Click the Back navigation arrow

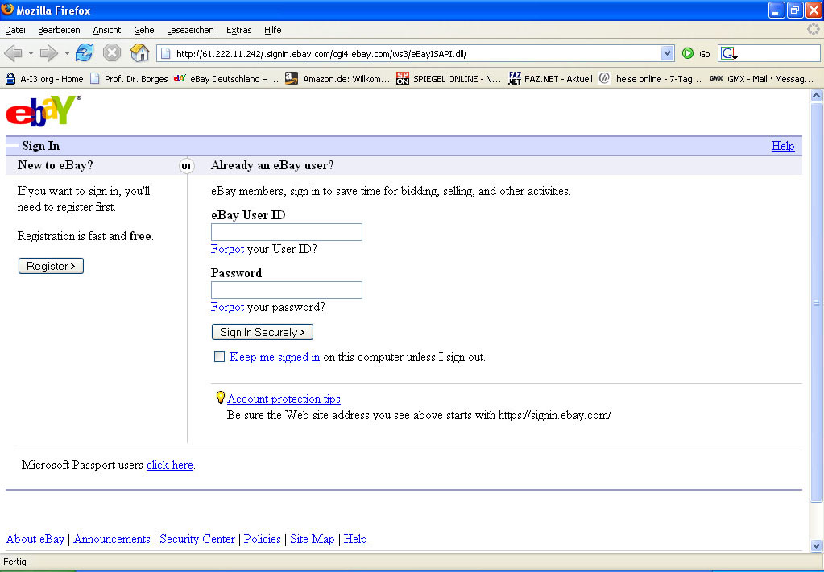click(x=13, y=53)
